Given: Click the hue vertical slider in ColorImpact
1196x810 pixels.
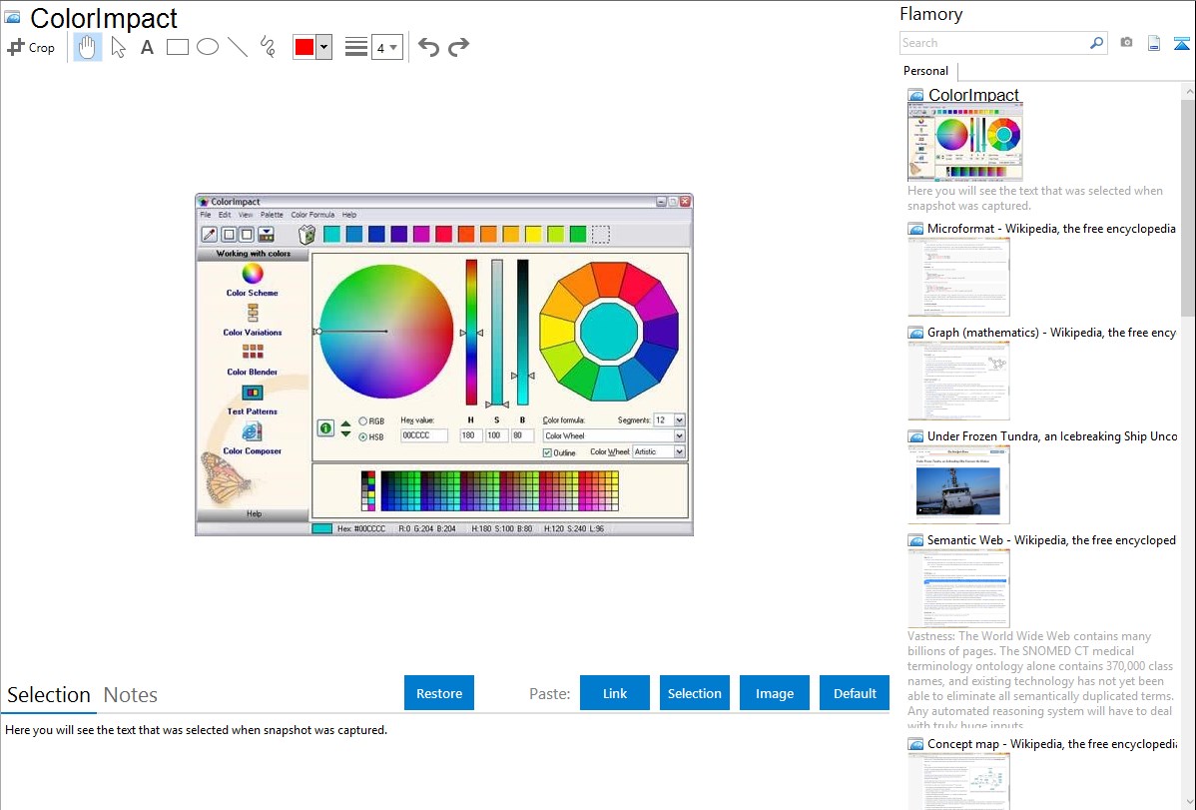Looking at the screenshot, I should [x=471, y=333].
